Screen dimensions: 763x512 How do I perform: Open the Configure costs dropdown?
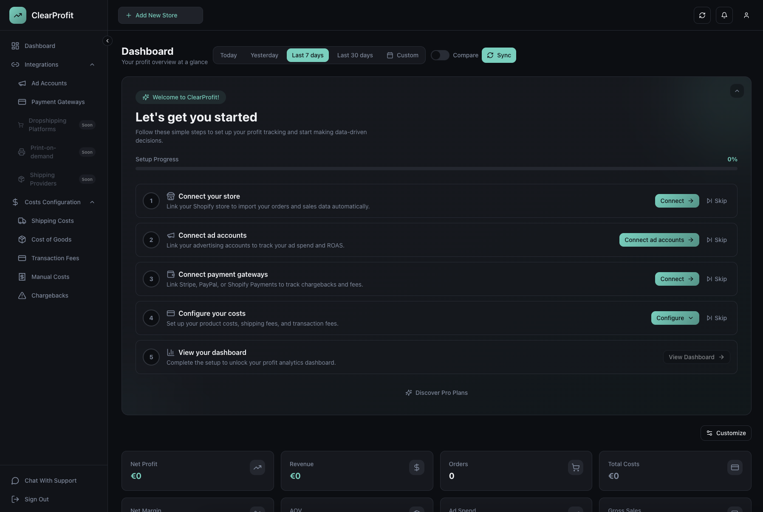point(675,318)
